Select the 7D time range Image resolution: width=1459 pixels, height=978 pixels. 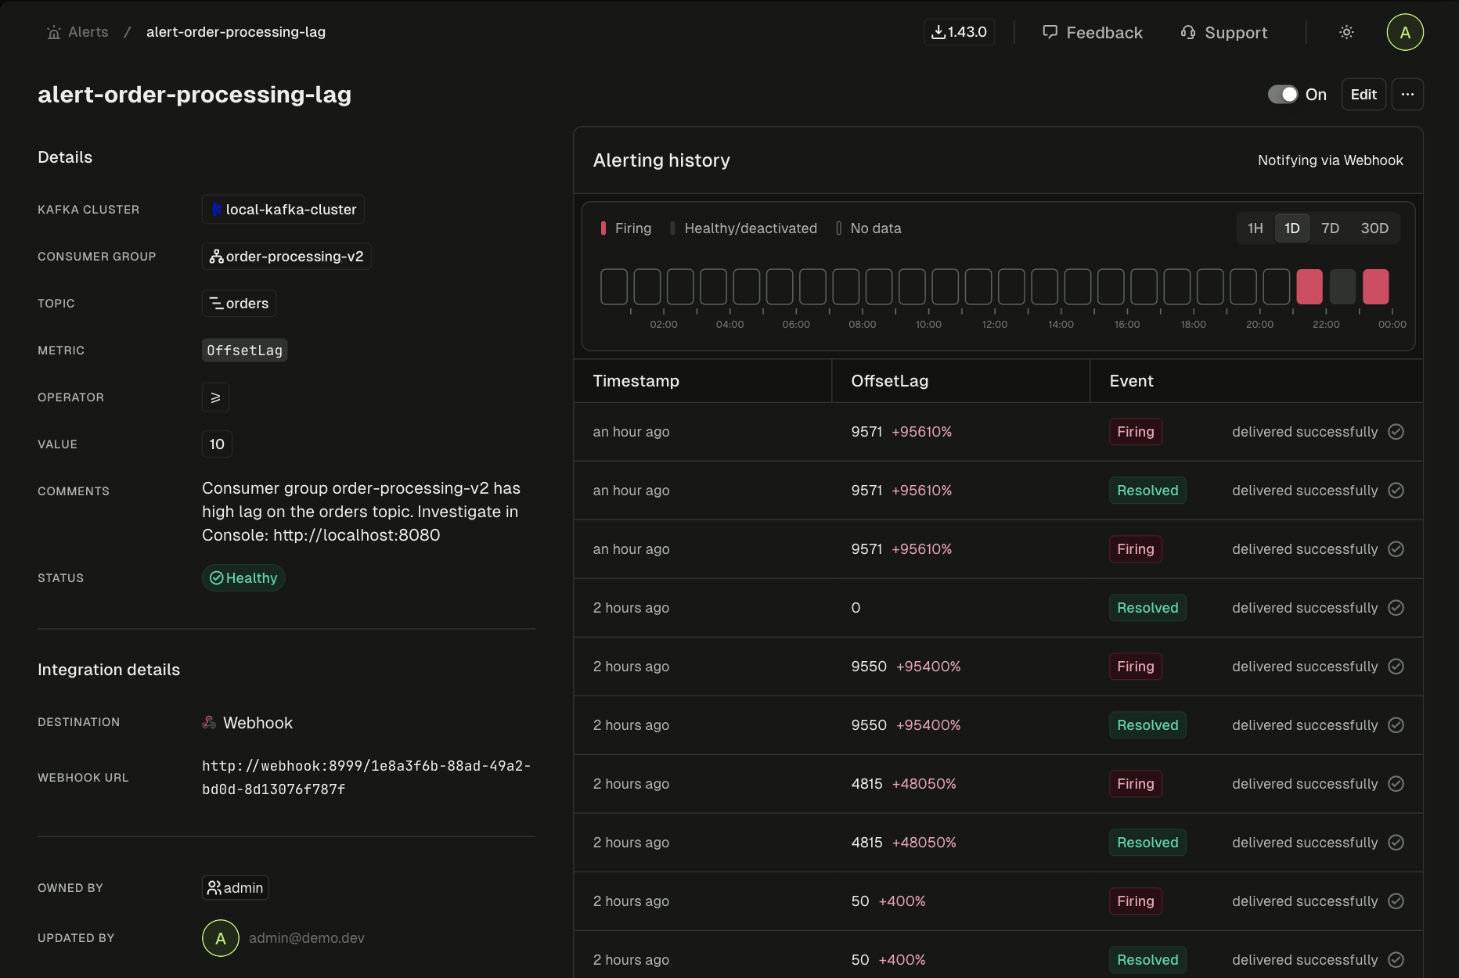click(x=1331, y=228)
